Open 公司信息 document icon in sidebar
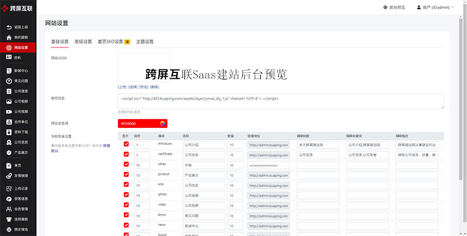 9,91
